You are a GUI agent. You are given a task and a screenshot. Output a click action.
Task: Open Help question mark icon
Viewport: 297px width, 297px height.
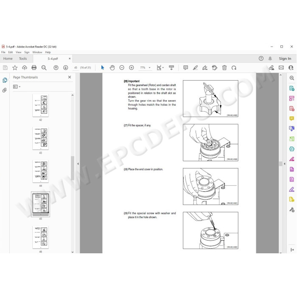pos(261,59)
